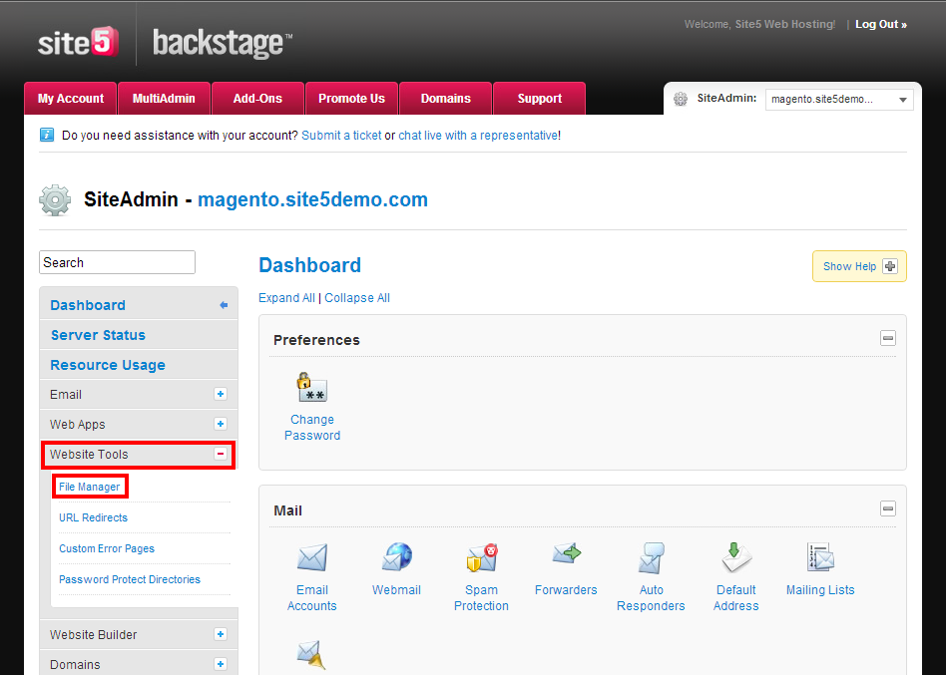Click the Site5 Web Hosting welcome name
The height and width of the screenshot is (675, 946).
(x=785, y=24)
